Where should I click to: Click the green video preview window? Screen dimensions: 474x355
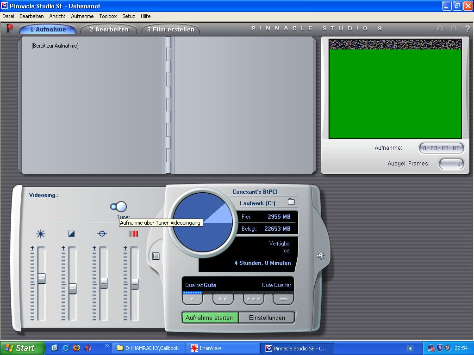pos(395,89)
